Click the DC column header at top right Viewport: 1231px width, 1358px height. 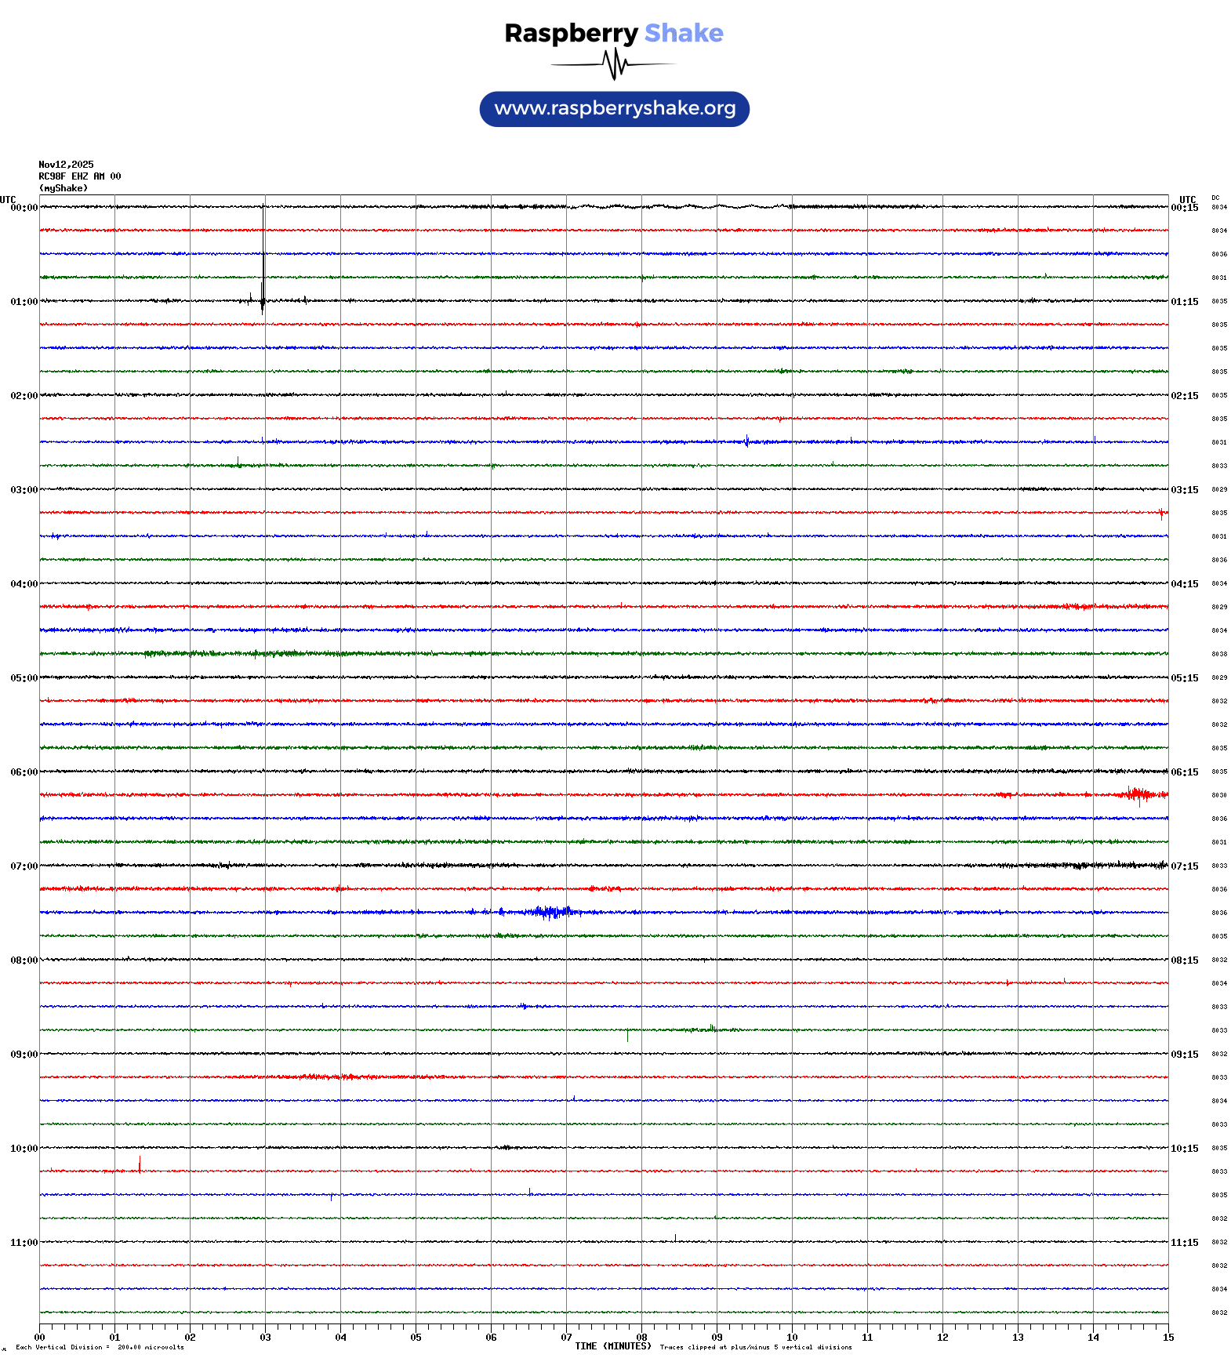click(1215, 198)
